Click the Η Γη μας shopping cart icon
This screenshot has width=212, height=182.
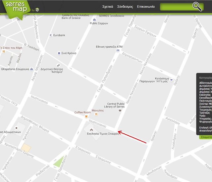coord(171,80)
